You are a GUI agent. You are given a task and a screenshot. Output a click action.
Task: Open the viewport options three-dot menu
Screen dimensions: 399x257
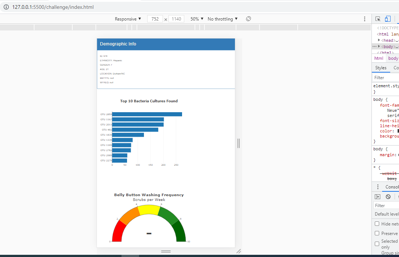[364, 19]
